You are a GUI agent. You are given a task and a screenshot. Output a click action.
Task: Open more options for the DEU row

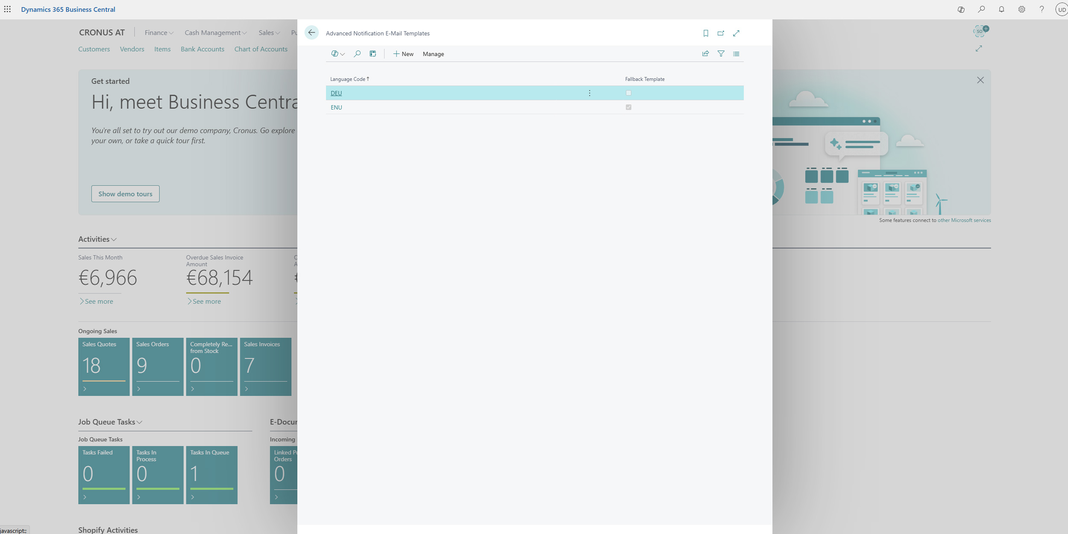590,93
